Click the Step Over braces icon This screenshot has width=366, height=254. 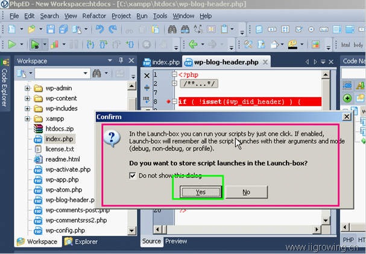pyautogui.click(x=103, y=44)
